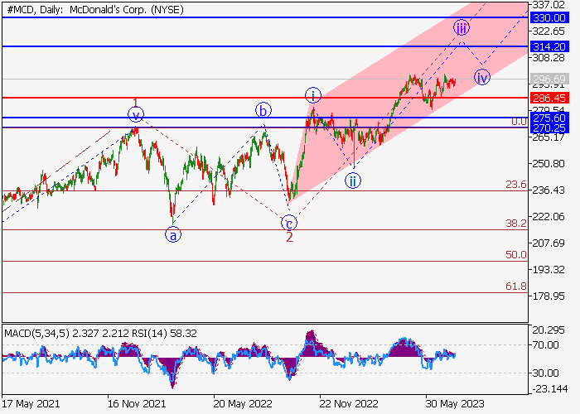Click the 178.95 price axis value

(549, 296)
